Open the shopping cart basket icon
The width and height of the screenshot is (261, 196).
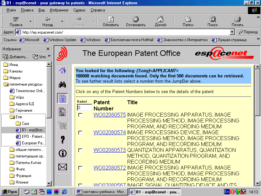(62, 126)
